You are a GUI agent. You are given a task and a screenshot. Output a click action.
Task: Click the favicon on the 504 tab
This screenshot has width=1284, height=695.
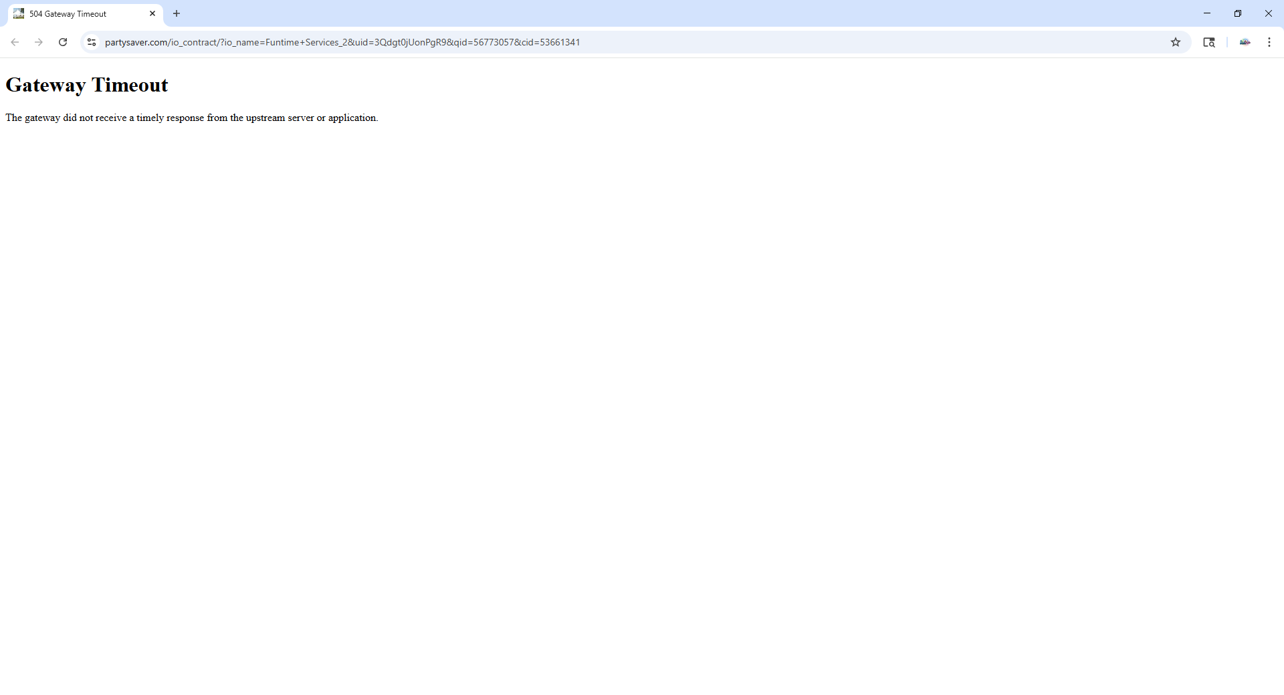pos(19,13)
